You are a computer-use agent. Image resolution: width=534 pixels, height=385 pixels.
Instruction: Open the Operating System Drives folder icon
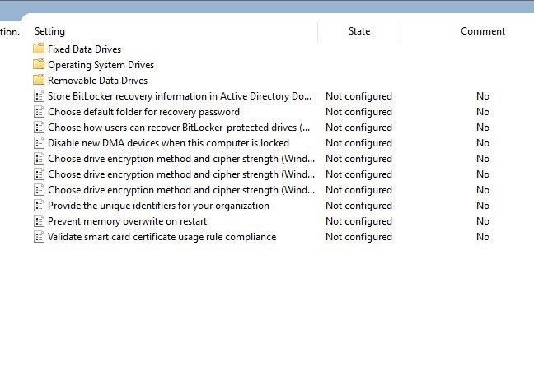click(x=39, y=64)
